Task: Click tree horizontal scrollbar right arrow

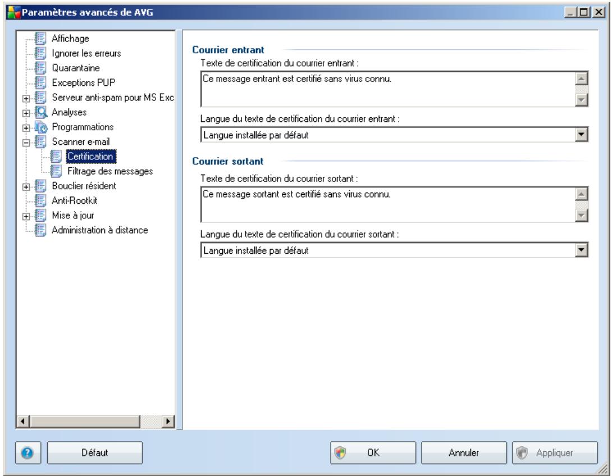Action: click(168, 422)
